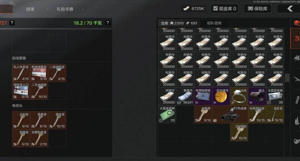Select the 枪械储藏室 keycard item
The width and height of the screenshot is (300, 161).
tap(39, 73)
